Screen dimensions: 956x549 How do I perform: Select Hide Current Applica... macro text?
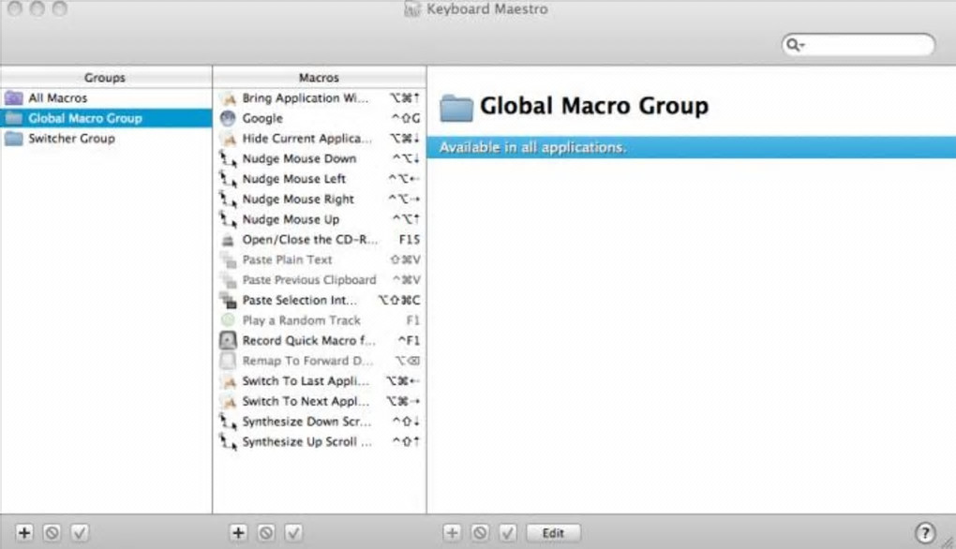(307, 139)
